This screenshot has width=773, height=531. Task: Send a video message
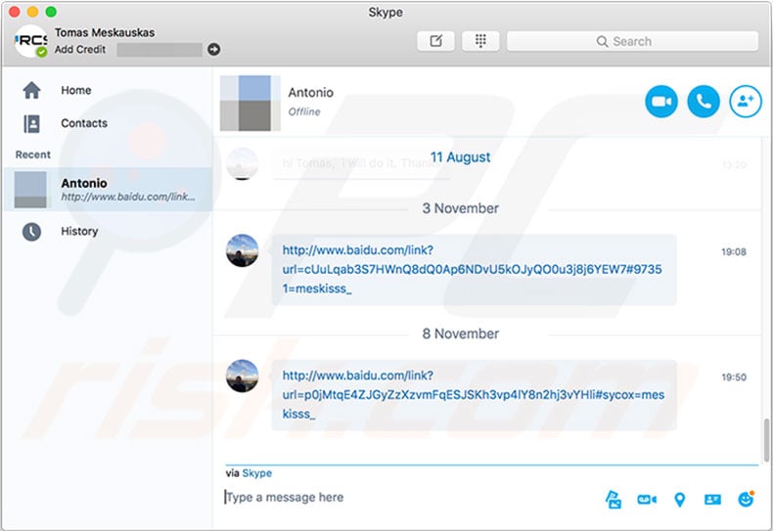click(x=647, y=500)
